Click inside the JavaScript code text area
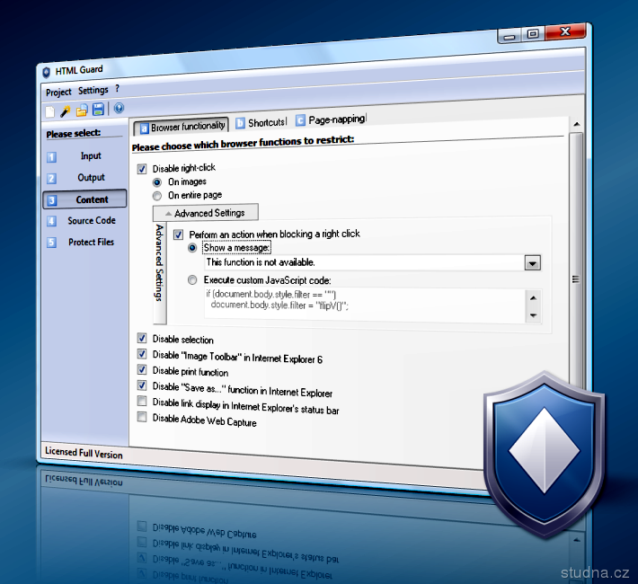This screenshot has height=584, width=638. tap(365, 305)
